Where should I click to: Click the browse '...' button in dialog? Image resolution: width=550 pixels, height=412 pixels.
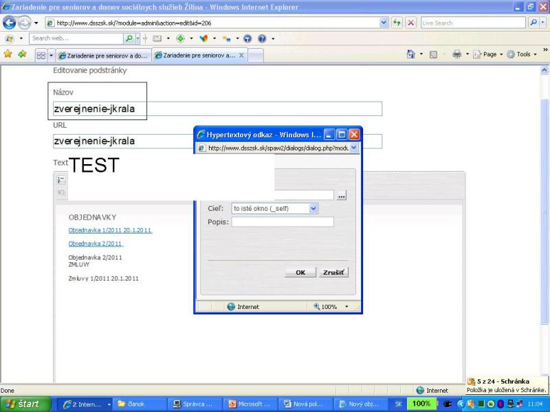tap(342, 196)
